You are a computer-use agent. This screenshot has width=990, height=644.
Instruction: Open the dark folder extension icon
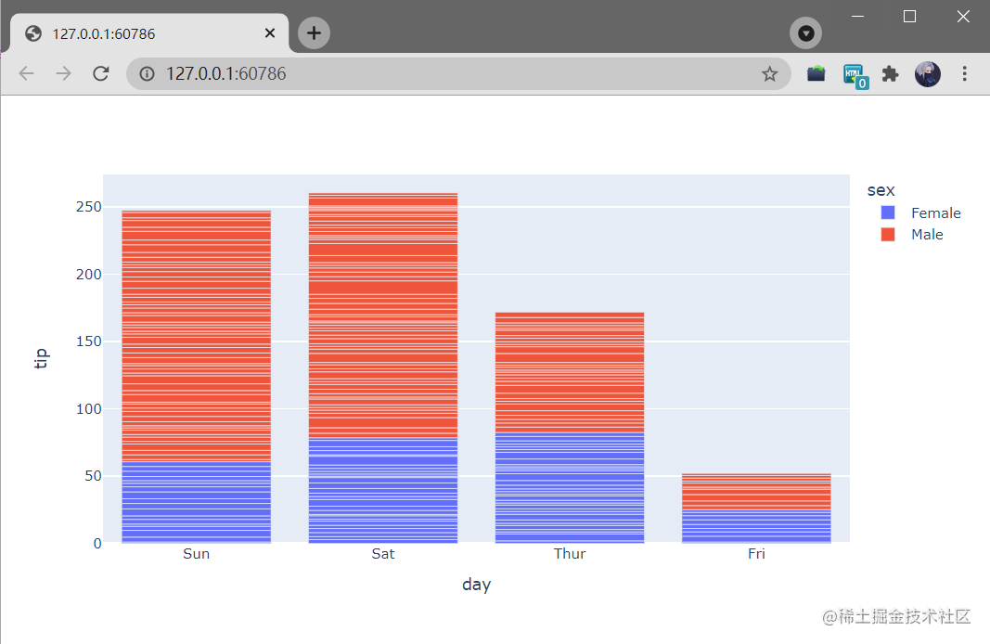[816, 74]
